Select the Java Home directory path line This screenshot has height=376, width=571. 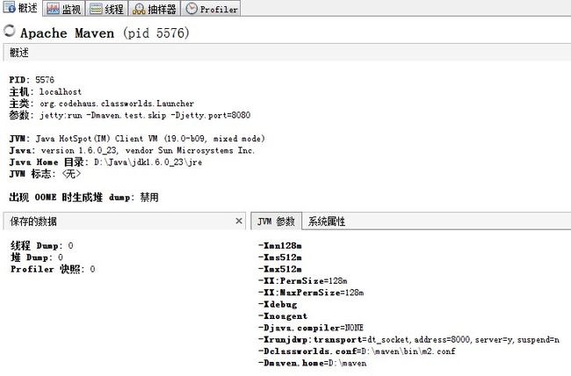click(x=105, y=162)
